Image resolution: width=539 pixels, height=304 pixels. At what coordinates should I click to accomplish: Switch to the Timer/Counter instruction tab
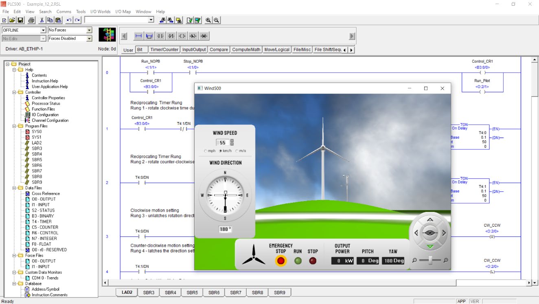click(x=164, y=50)
